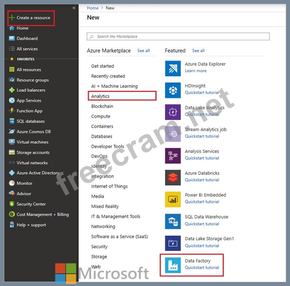This screenshot has height=286, width=290.
Task: Open the Monitor gauge icon
Action: 12,183
